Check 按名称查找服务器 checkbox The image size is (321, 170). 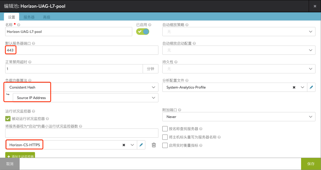[x=165, y=129]
